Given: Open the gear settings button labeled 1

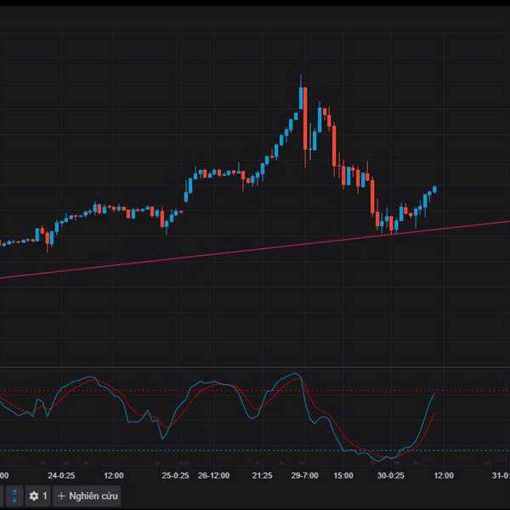Looking at the screenshot, I should click(x=38, y=496).
